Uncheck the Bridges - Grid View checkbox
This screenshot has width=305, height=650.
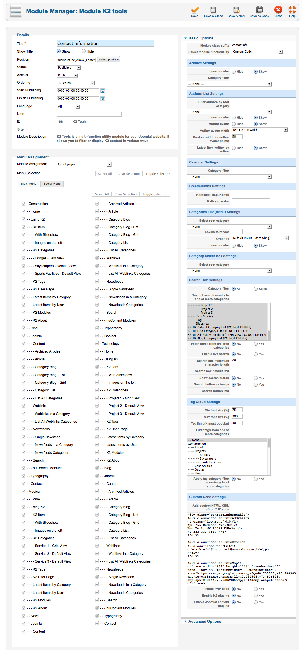coord(24,258)
